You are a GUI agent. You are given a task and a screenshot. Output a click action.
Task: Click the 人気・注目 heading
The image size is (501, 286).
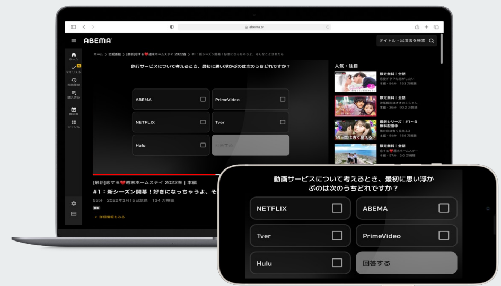(346, 66)
